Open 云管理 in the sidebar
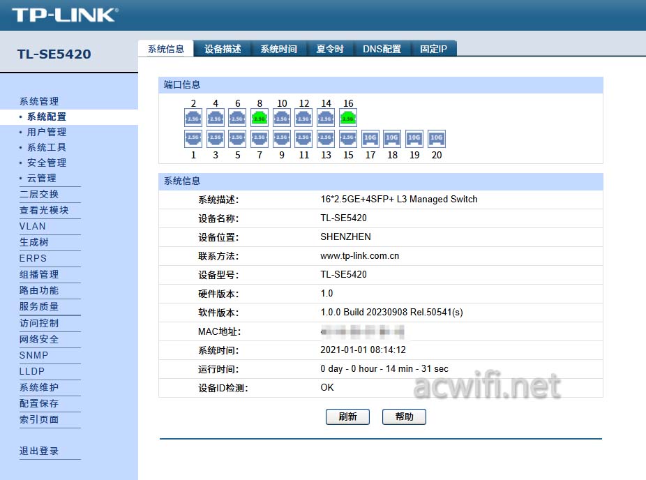Viewport: 646px width, 480px height. [42, 178]
